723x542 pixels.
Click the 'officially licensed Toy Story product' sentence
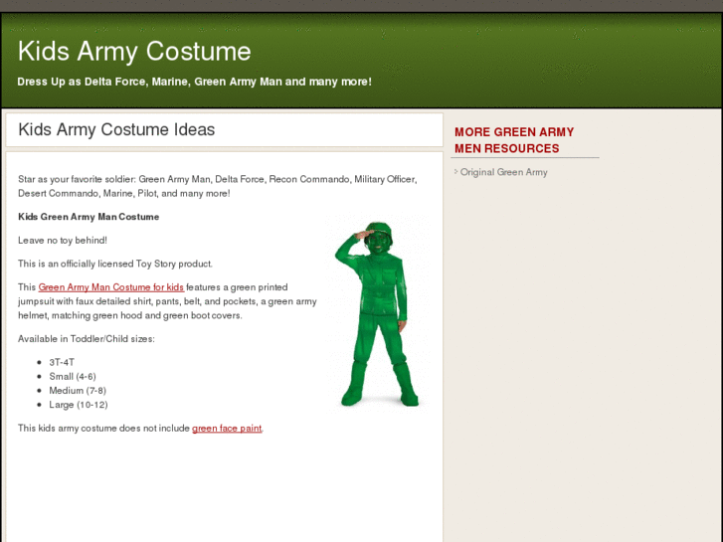115,264
